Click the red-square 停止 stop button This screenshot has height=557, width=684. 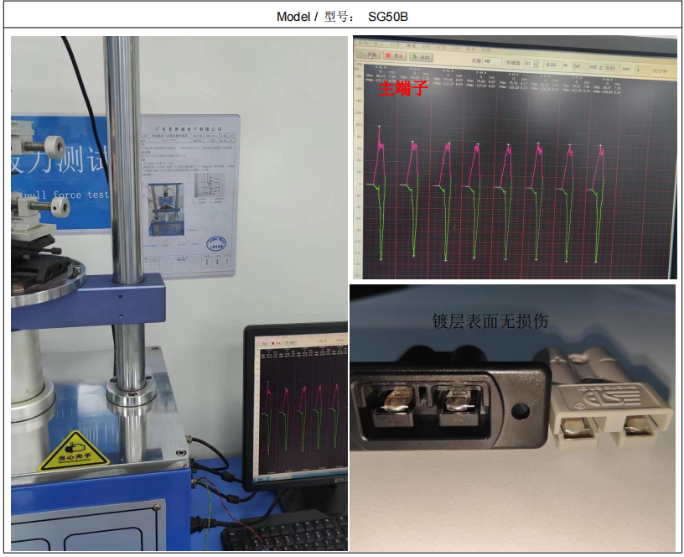(394, 55)
